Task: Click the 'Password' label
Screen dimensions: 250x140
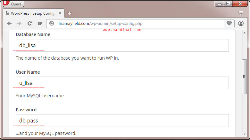Action: coord(26,110)
